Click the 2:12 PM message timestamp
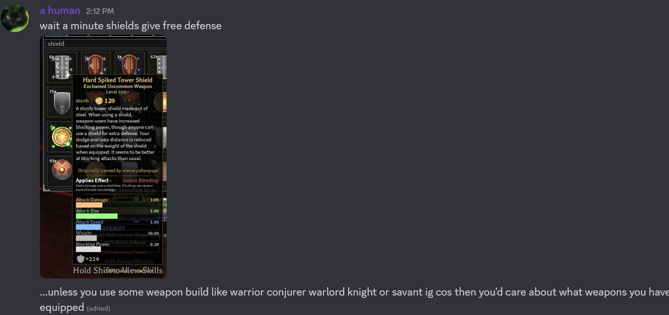The image size is (669, 315). pos(100,11)
